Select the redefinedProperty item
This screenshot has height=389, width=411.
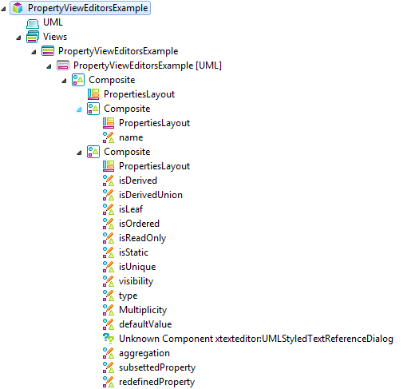point(156,382)
